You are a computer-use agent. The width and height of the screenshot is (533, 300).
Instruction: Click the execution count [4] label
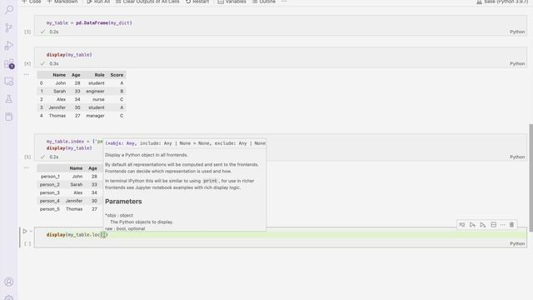coord(27,63)
